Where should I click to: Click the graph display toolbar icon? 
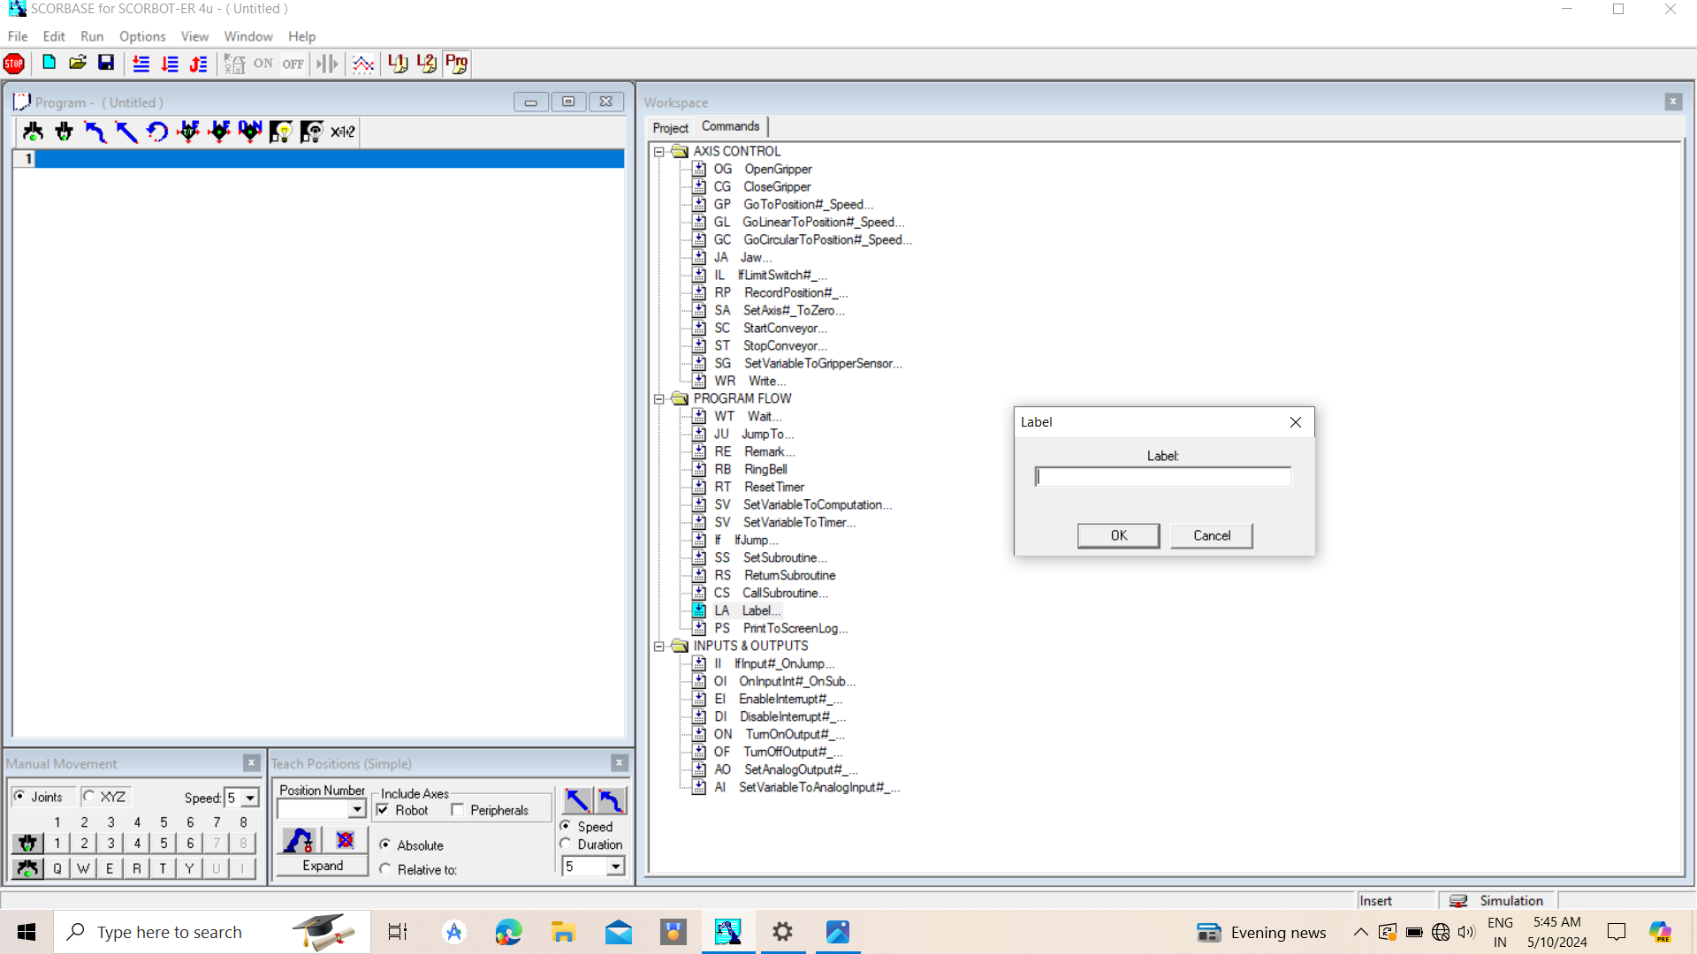coord(363,64)
